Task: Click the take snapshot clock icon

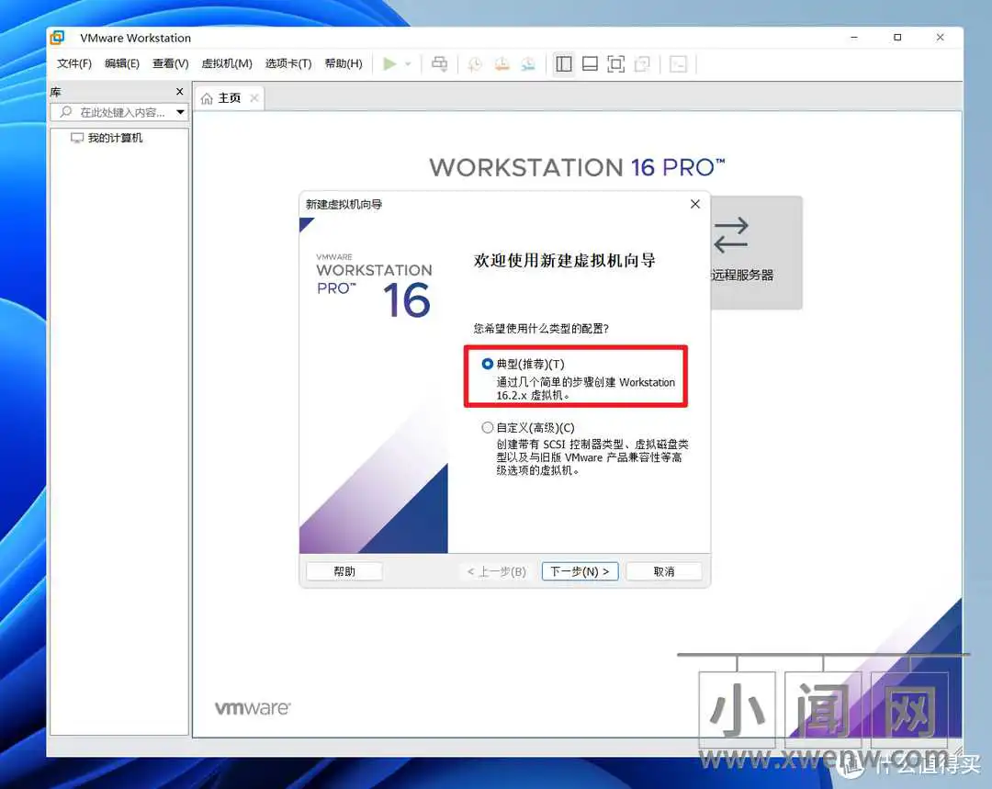Action: pyautogui.click(x=475, y=64)
